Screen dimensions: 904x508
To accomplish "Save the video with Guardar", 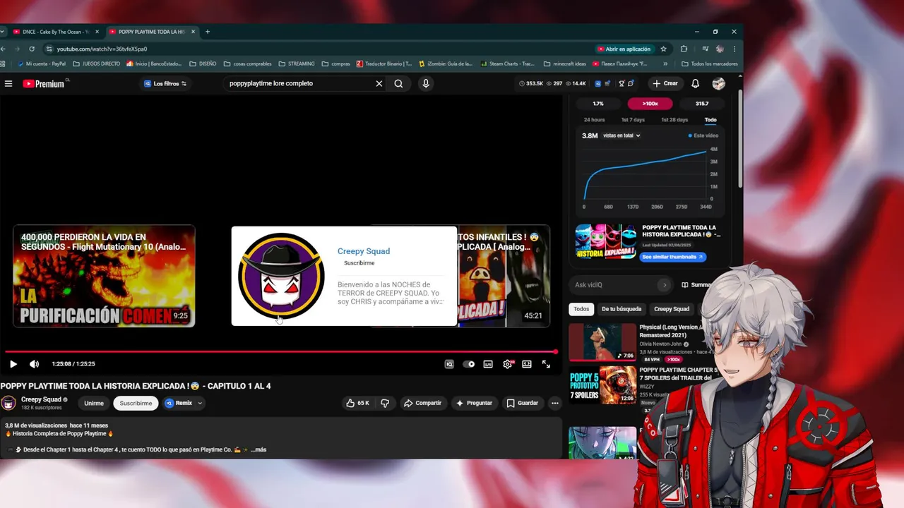I will coord(523,403).
